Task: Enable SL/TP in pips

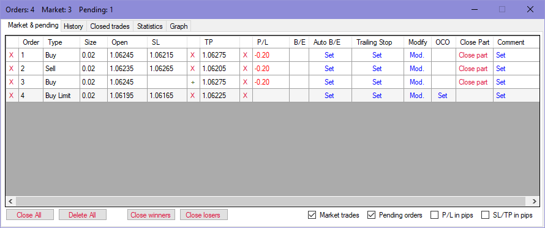Action: 485,215
